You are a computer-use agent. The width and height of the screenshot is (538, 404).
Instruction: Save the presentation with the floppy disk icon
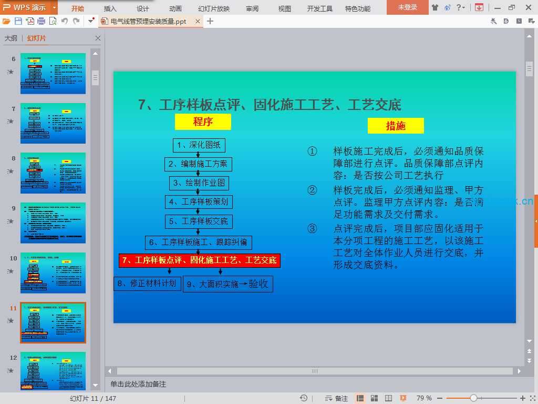18,21
